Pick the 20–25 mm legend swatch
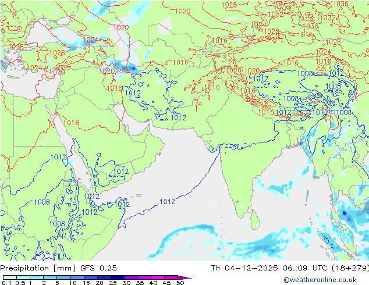Image resolution: width=369 pixels, height=285 pixels. (104, 277)
